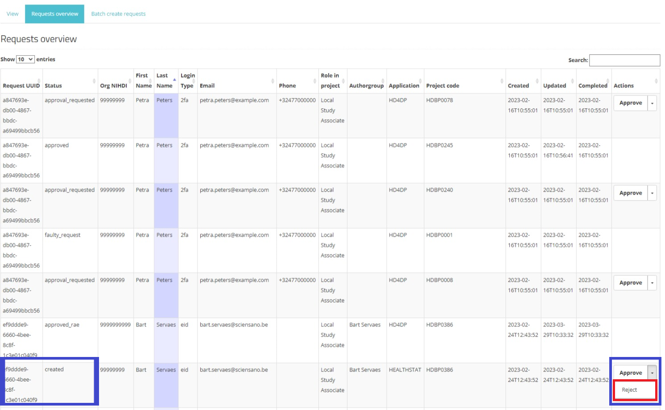Approve the request for project HDBP0078
The width and height of the screenshot is (665, 410).
pos(630,103)
